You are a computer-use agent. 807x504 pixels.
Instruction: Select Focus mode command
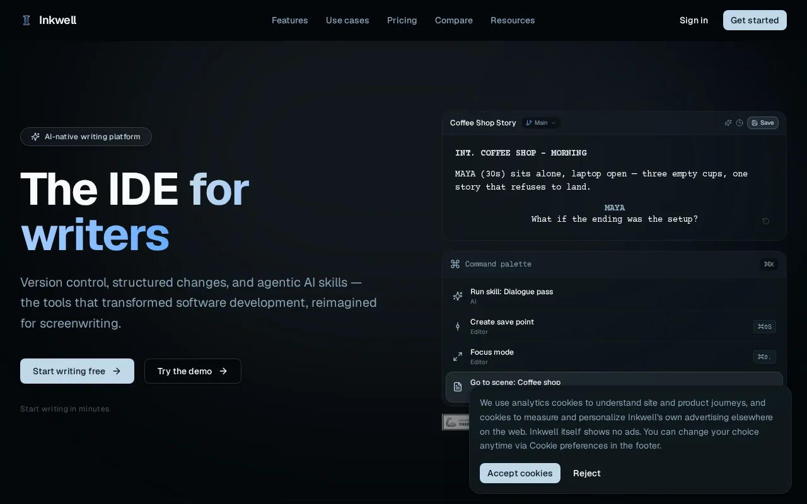point(614,357)
